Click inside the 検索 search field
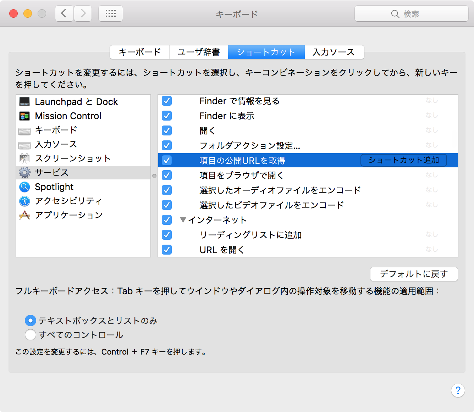Screen dimensions: 474x412 (412, 13)
